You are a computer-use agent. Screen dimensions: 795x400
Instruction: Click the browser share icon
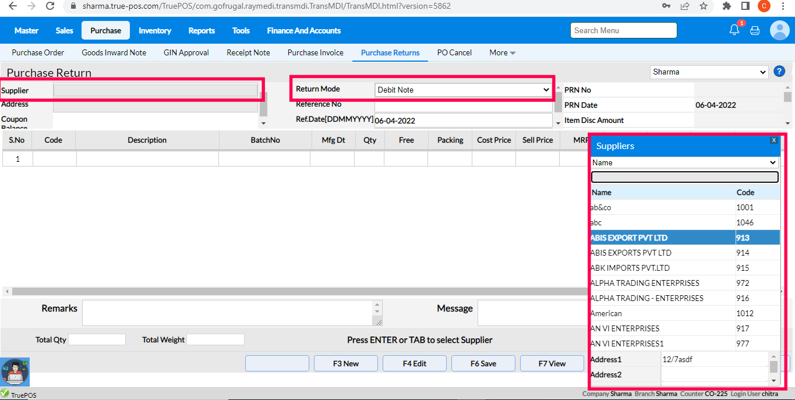685,6
